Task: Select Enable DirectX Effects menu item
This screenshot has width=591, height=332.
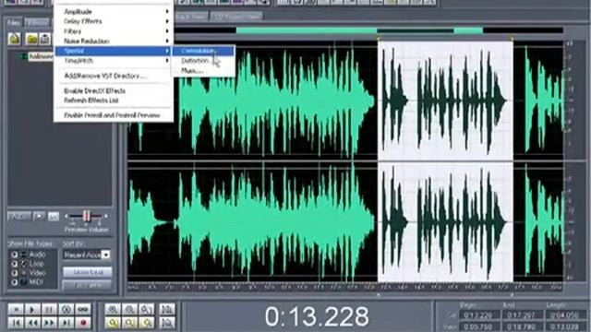Action: pyautogui.click(x=114, y=90)
